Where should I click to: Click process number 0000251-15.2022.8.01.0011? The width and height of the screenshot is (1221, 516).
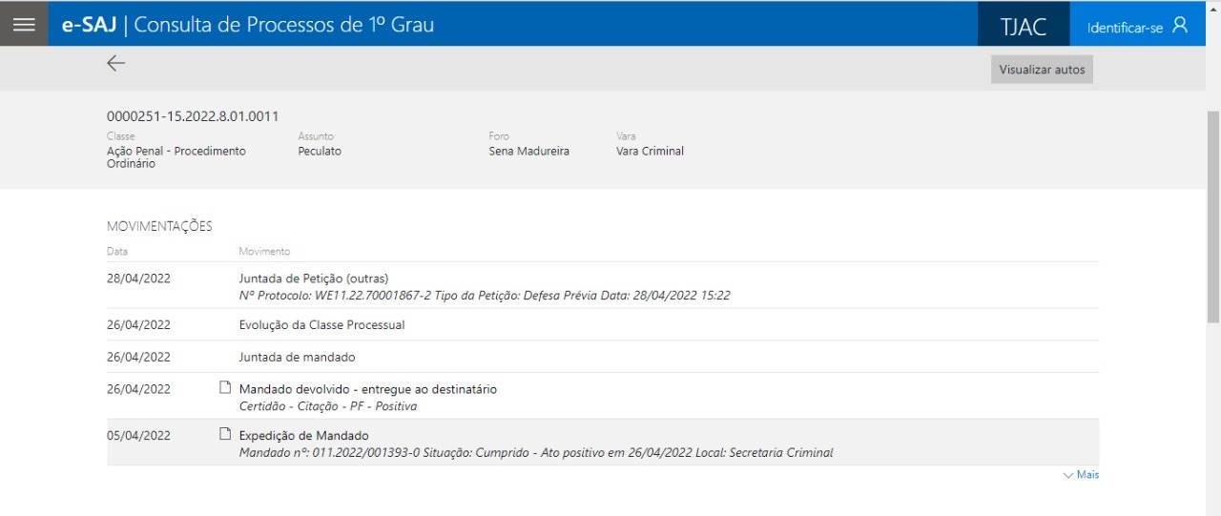click(x=193, y=116)
